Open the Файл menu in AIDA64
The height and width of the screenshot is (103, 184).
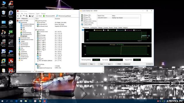[x=18, y=13]
